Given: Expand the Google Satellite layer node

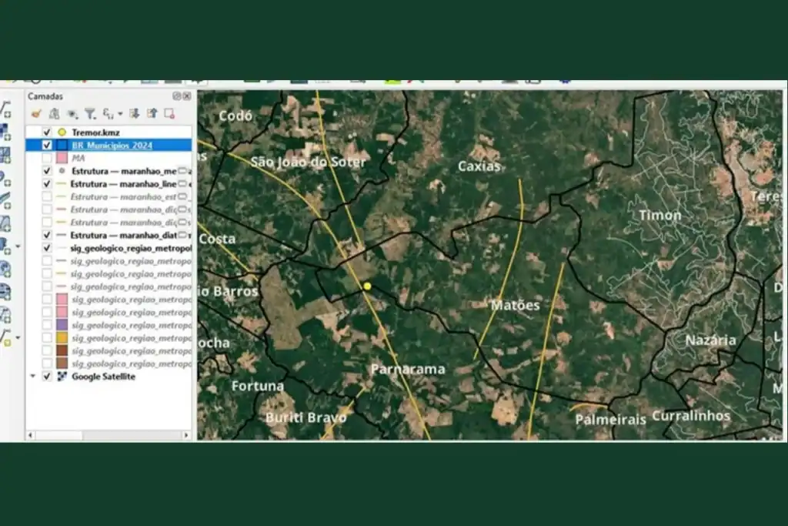Looking at the screenshot, I should (32, 376).
